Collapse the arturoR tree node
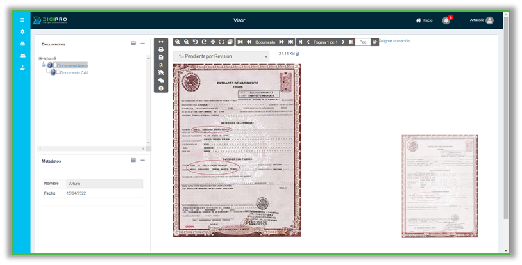The image size is (522, 265). 40,58
